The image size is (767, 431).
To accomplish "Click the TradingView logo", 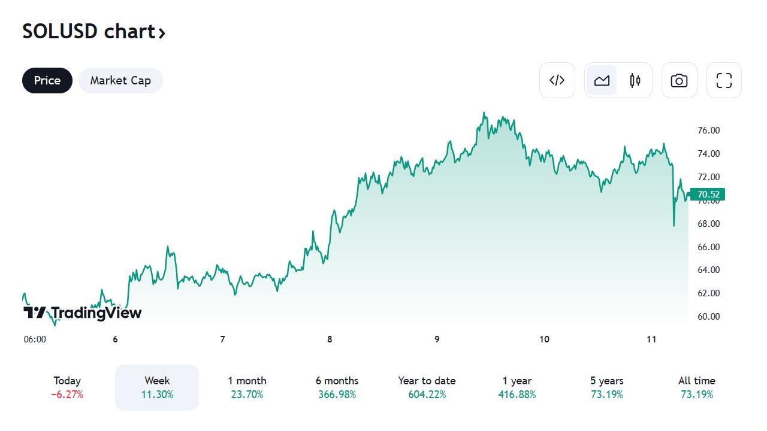I will [82, 312].
